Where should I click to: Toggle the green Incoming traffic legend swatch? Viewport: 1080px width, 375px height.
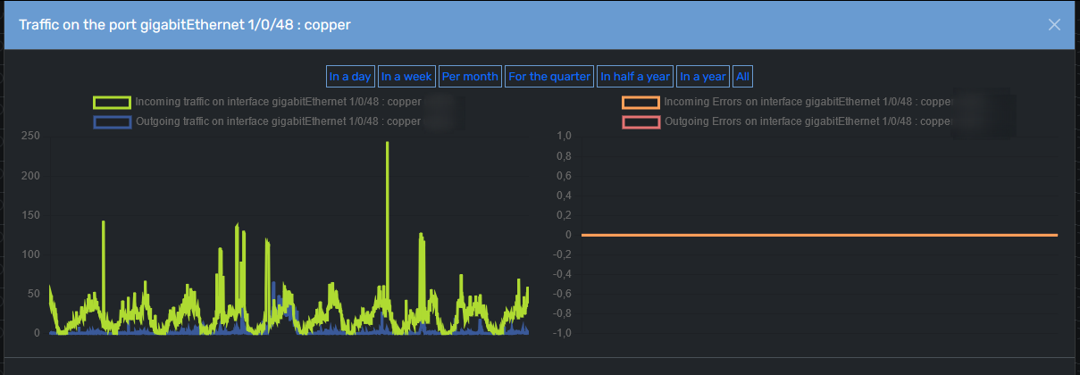pos(113,102)
